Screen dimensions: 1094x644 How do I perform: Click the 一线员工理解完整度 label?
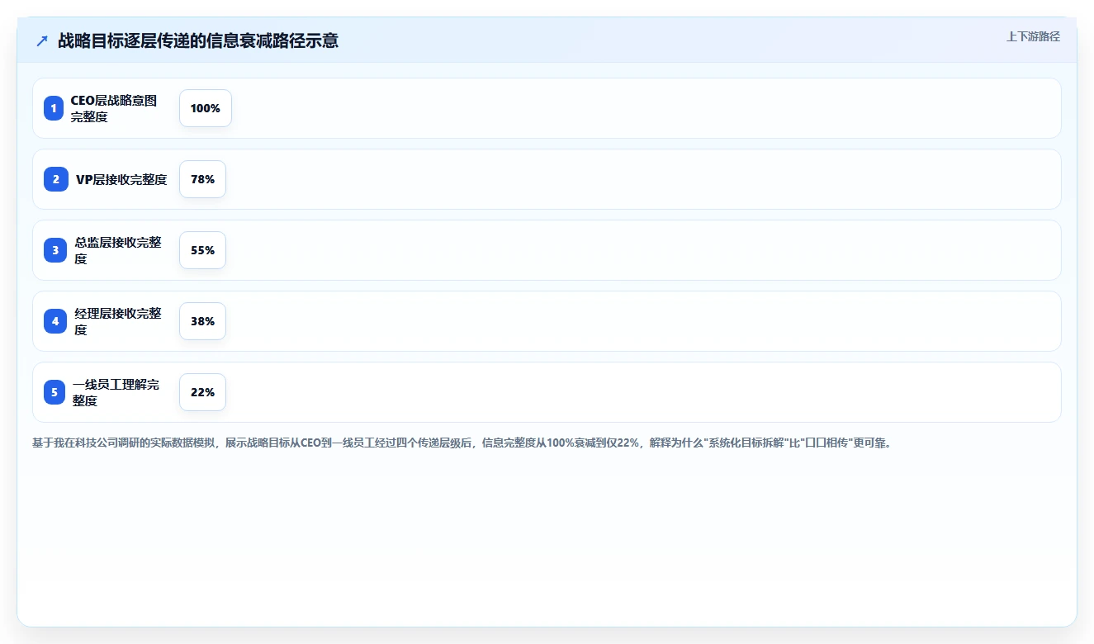point(116,392)
